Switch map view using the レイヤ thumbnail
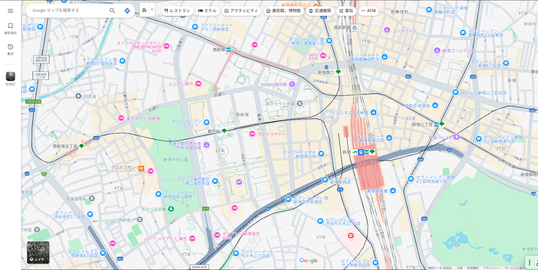538x270 pixels. (38, 253)
